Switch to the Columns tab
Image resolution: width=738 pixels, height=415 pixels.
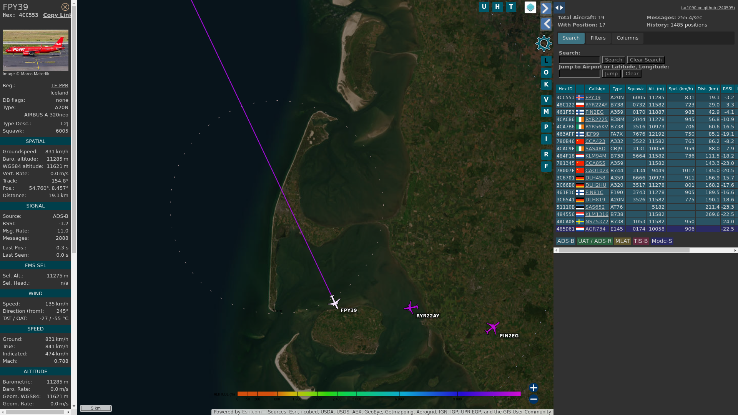pyautogui.click(x=627, y=38)
